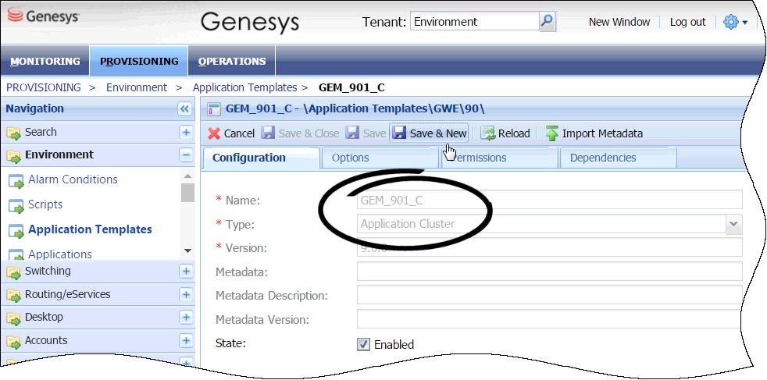Click the Log out link
Screen dimensions: 767x380
click(687, 22)
